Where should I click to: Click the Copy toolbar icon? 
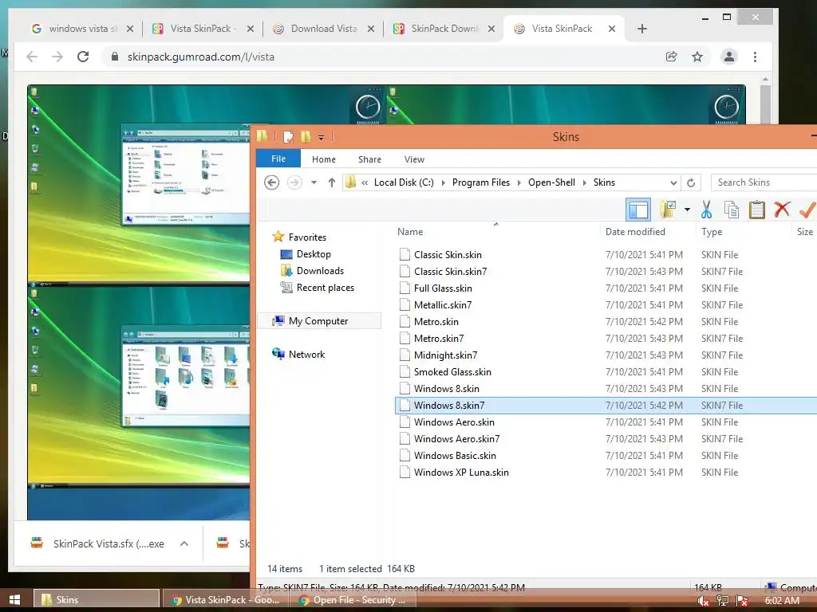tap(732, 210)
